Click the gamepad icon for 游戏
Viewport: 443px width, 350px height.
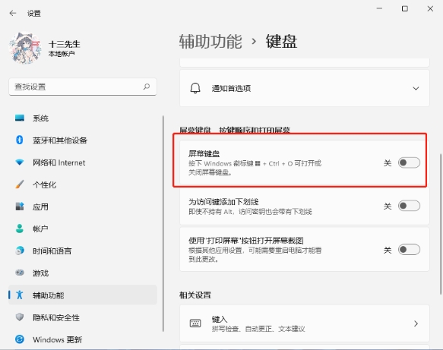click(x=20, y=273)
